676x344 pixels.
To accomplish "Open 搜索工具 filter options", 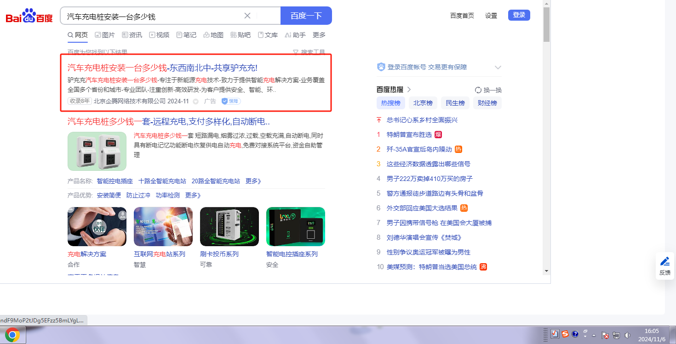I will (x=309, y=52).
